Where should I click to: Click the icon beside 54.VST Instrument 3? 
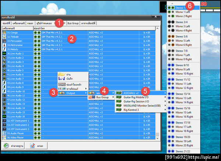point(4,129)
